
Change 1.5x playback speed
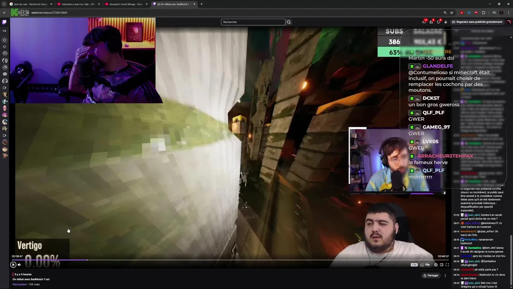(x=414, y=265)
